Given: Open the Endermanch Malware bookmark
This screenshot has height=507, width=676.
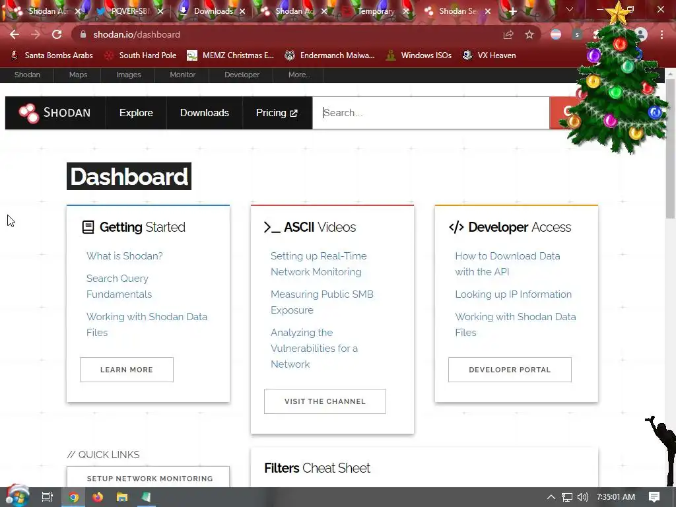Looking at the screenshot, I should [x=330, y=55].
